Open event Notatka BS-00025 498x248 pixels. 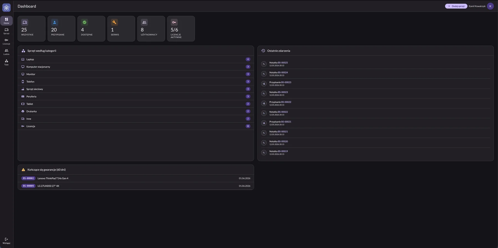[375, 64]
